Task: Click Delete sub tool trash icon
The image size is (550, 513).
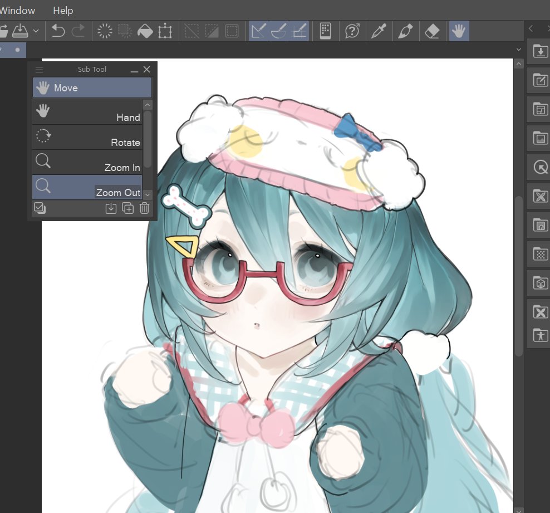Action: (x=145, y=208)
